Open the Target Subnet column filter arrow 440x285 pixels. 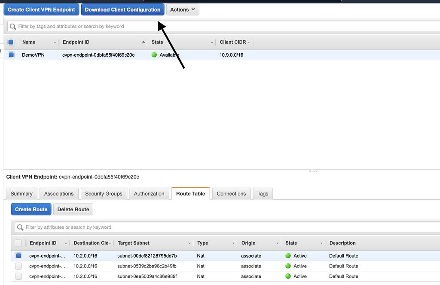[189, 243]
